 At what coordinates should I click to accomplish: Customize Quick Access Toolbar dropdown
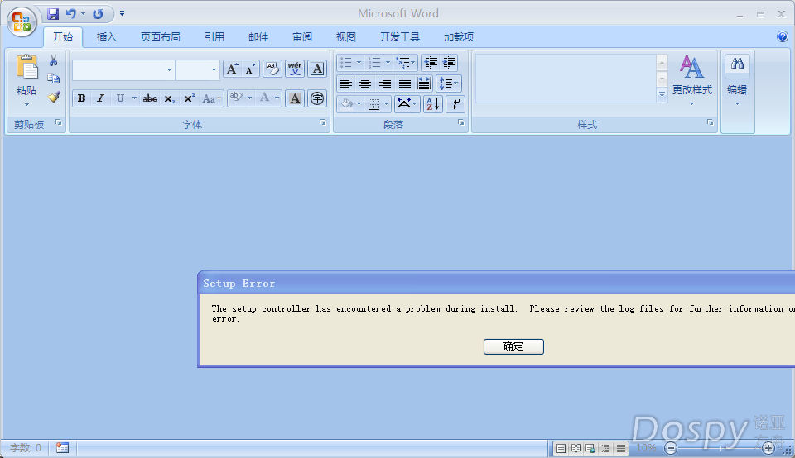123,14
